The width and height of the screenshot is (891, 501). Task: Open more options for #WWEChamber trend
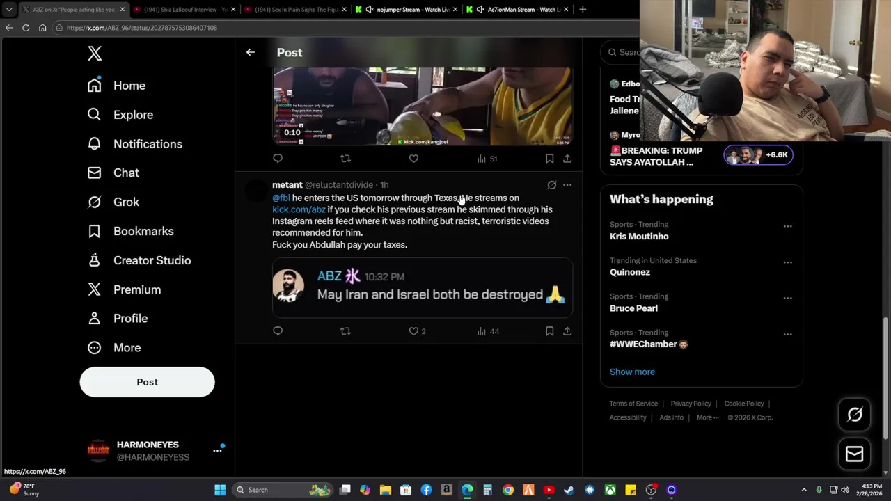787,334
